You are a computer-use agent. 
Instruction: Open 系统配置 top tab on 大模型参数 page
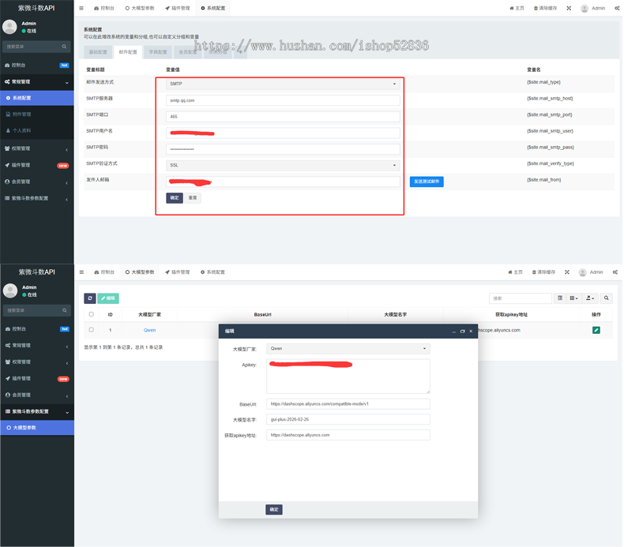tap(213, 272)
